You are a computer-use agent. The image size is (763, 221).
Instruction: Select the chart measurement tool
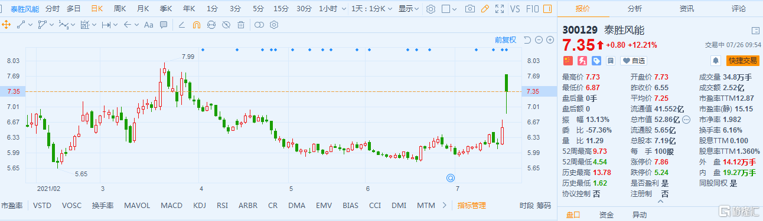click(85, 25)
